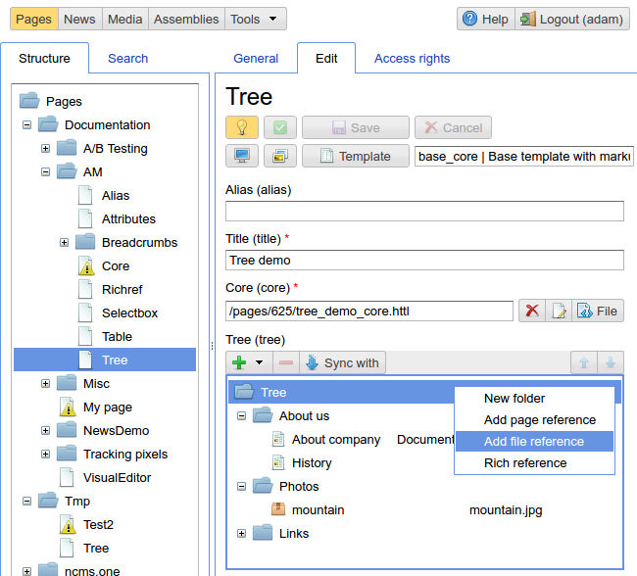Click the Alias input field
The height and width of the screenshot is (576, 637).
(424, 211)
